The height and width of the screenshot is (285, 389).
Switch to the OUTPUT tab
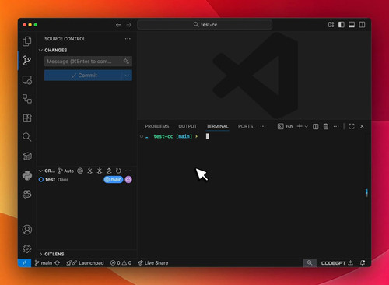[x=187, y=126]
